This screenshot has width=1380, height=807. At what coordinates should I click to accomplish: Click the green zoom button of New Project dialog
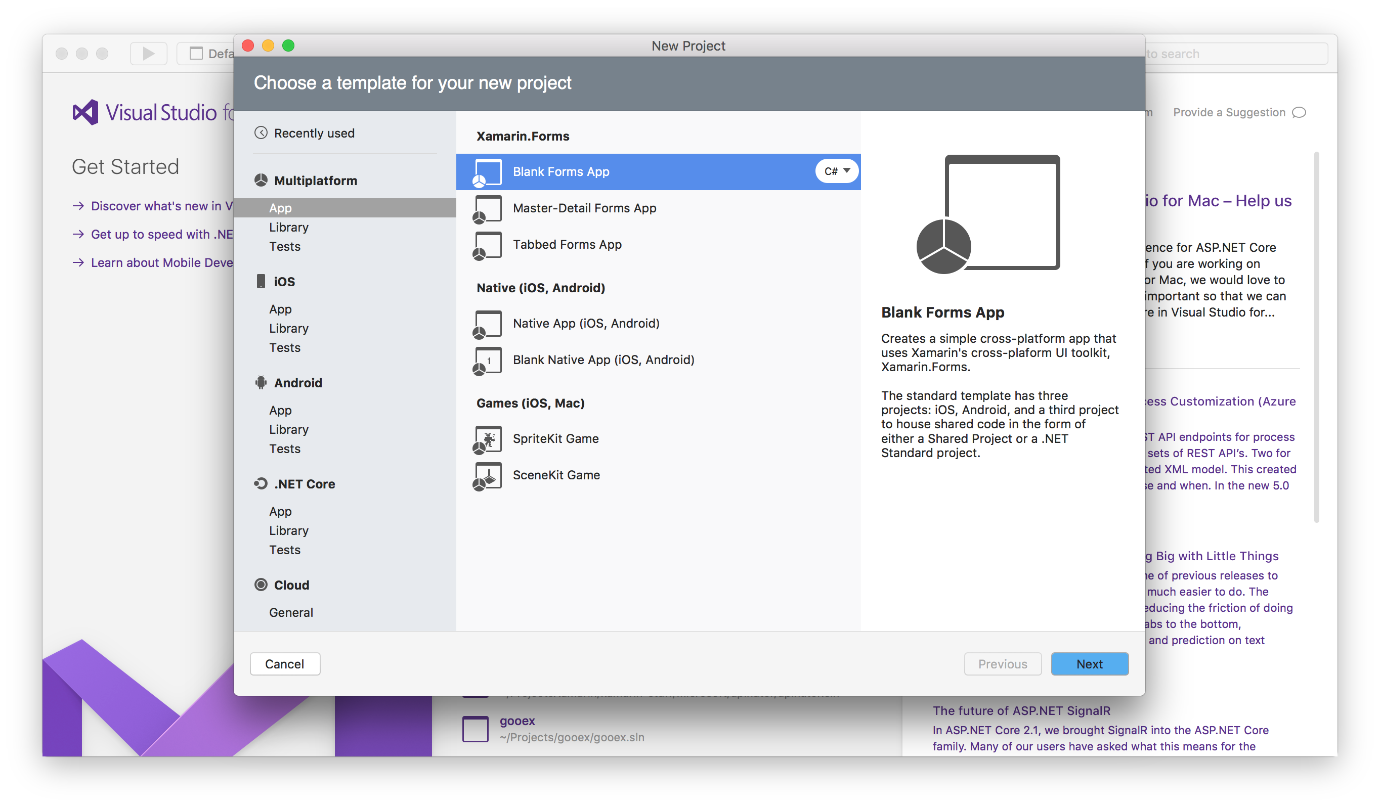[x=288, y=46]
